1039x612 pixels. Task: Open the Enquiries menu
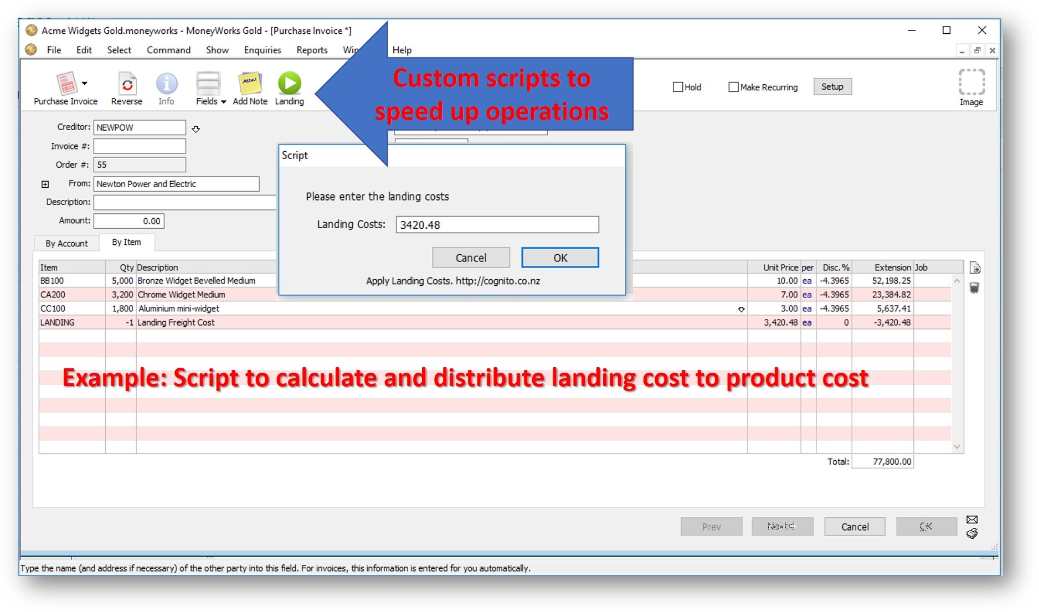(x=263, y=50)
